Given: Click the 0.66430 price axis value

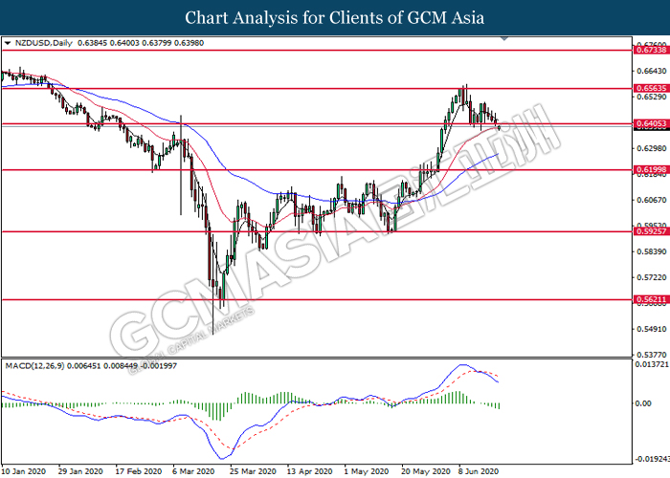Looking at the screenshot, I should tap(652, 71).
